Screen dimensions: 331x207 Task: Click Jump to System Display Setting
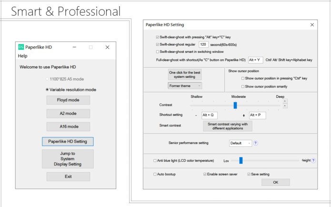click(68, 159)
